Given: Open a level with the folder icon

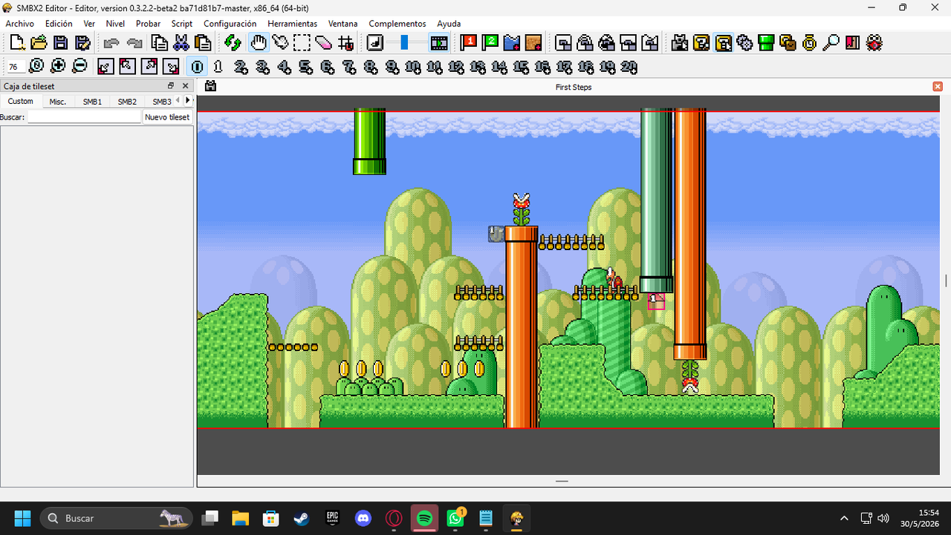Looking at the screenshot, I should point(39,43).
